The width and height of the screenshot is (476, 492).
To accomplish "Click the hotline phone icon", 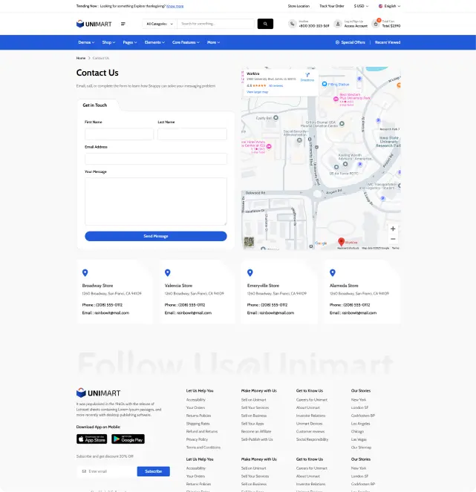I will coord(292,24).
